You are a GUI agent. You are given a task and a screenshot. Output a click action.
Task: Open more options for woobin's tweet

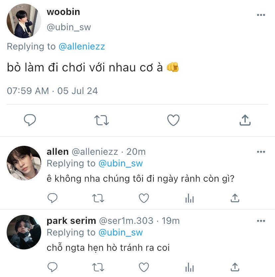click(261, 15)
